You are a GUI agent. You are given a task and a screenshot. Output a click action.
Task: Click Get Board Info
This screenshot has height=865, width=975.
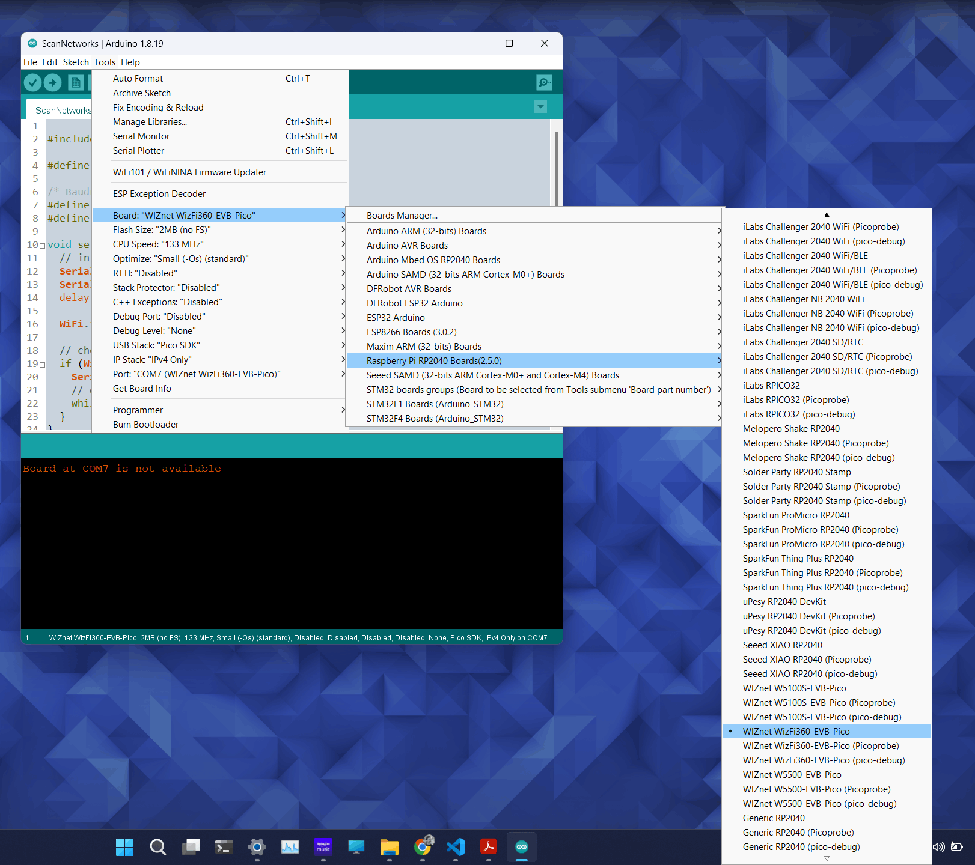220,389
